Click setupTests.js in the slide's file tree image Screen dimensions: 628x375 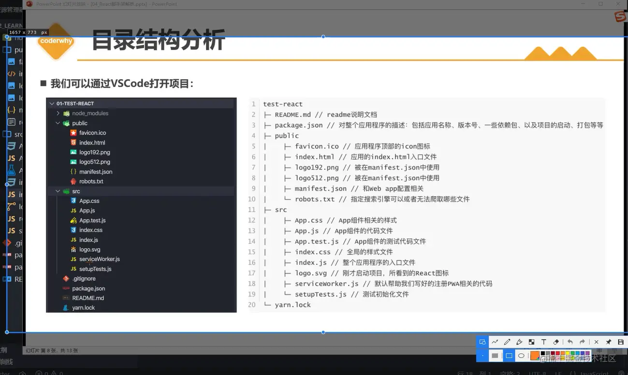[95, 269]
